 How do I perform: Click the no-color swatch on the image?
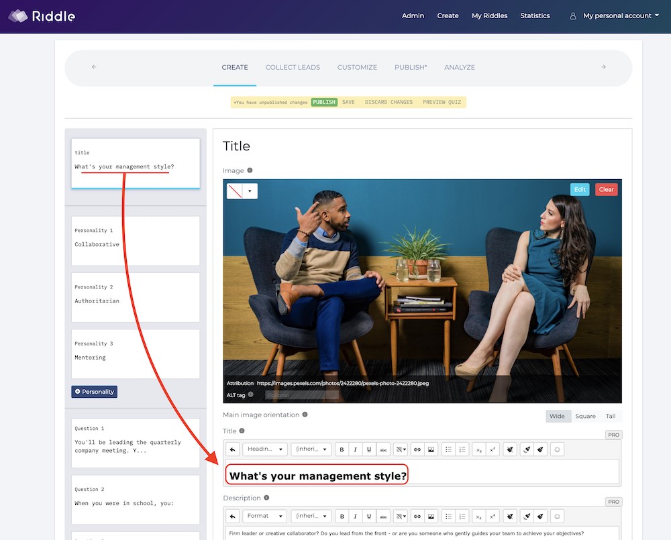point(235,191)
